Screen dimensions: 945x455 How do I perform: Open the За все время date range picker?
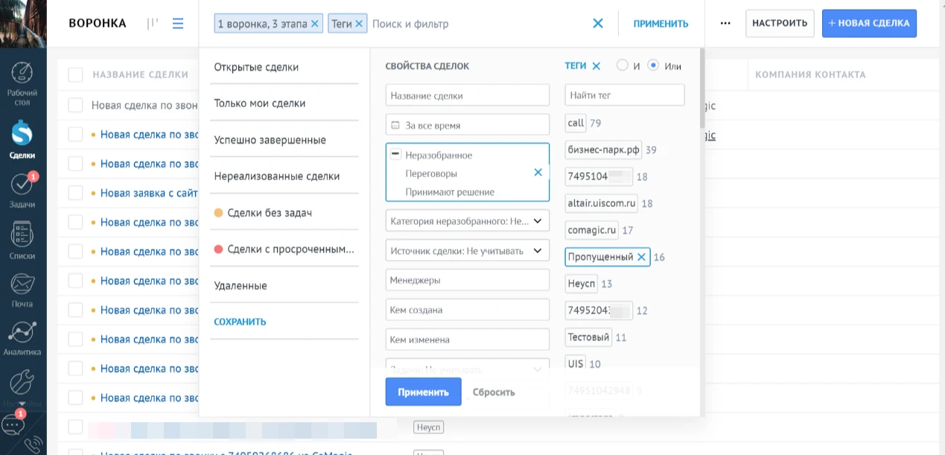(468, 125)
